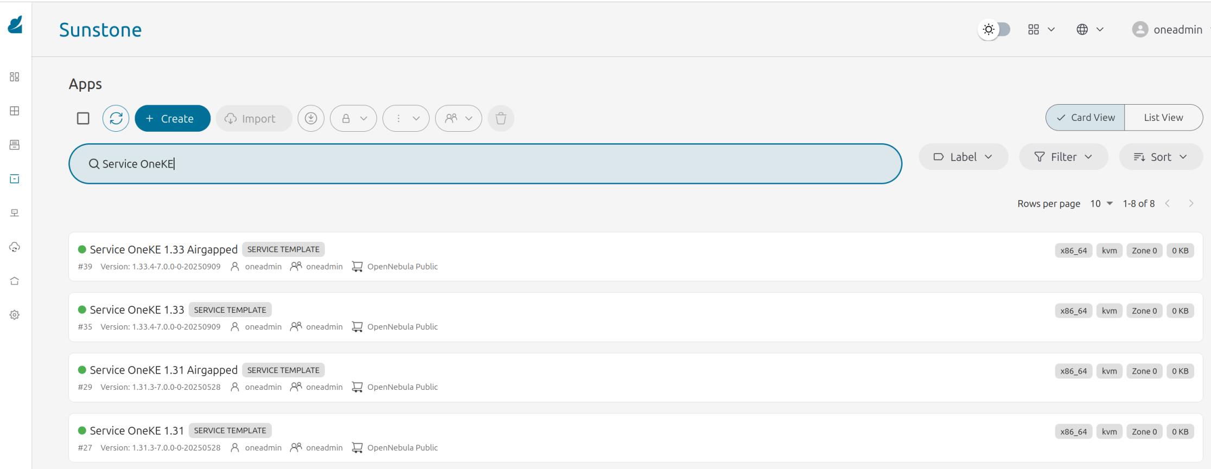Expand chevron next to globe icon

1100,29
